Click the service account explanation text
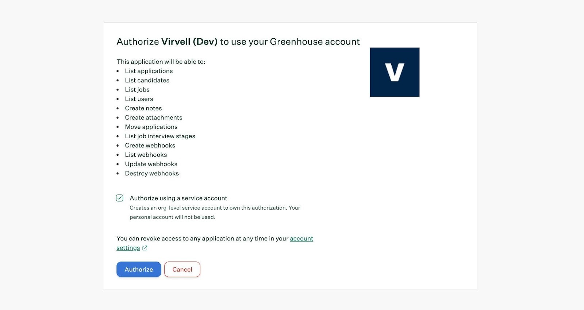Screen dimensions: 584x310 coord(215,212)
